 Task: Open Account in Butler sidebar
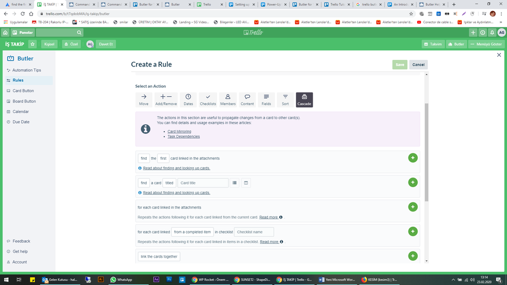pyautogui.click(x=20, y=262)
